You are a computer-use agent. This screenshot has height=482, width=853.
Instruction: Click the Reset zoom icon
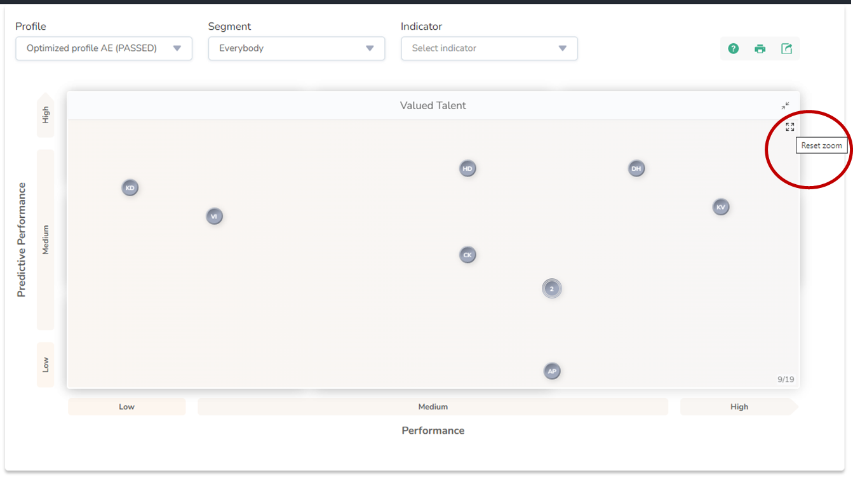coord(789,127)
